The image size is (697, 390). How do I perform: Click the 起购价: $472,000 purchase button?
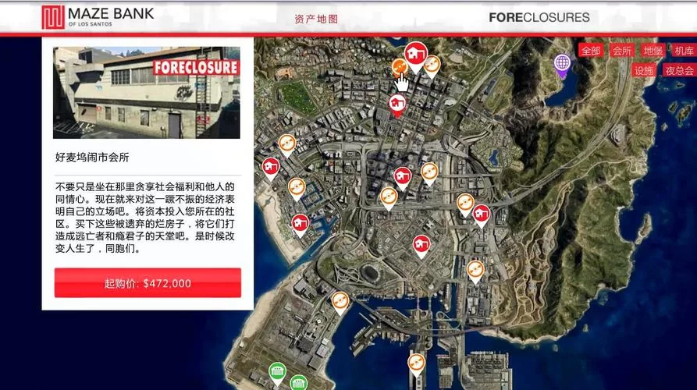[x=148, y=283]
